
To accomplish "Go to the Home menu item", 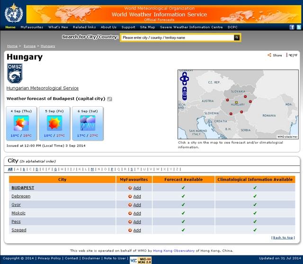I will (x=10, y=27).
